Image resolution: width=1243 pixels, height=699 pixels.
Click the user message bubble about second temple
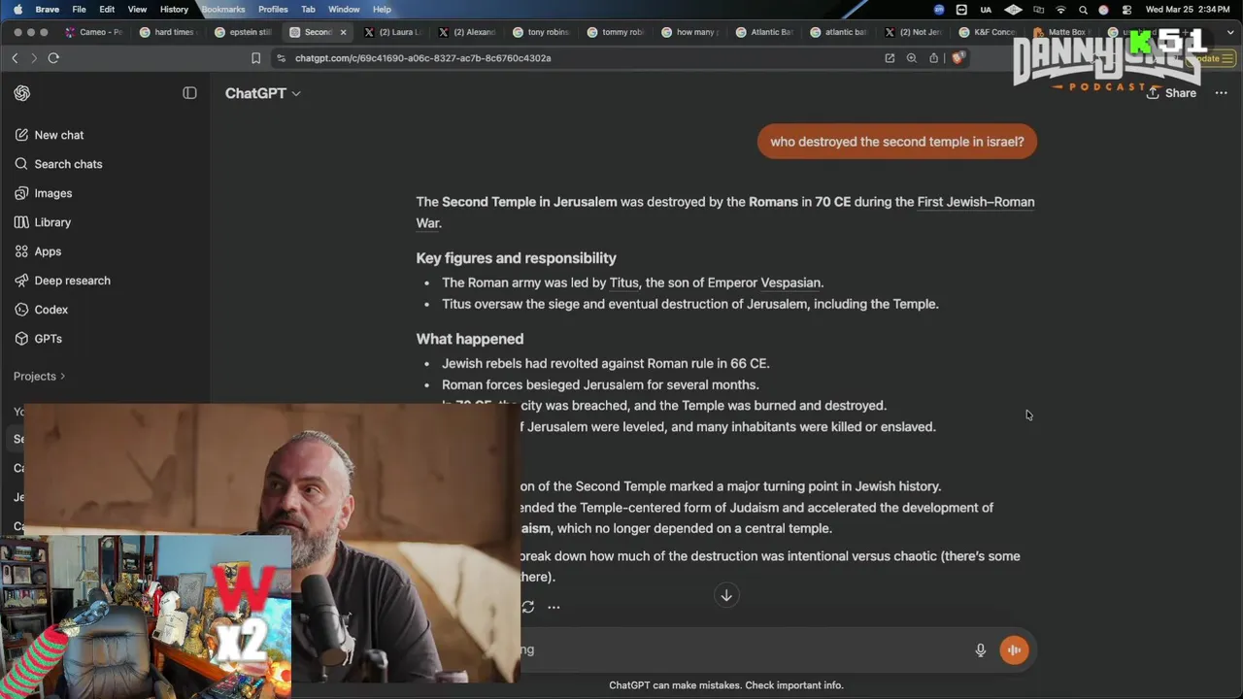tap(897, 142)
